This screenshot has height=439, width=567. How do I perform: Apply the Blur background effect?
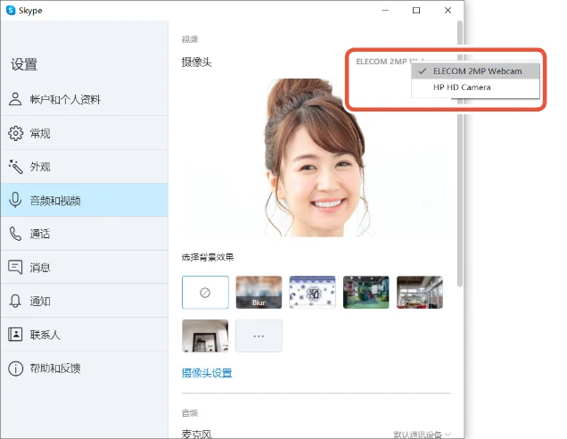pyautogui.click(x=259, y=292)
